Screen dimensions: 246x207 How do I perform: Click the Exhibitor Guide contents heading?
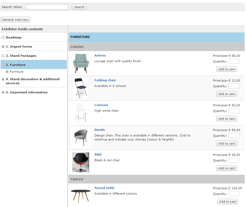[x=22, y=29]
